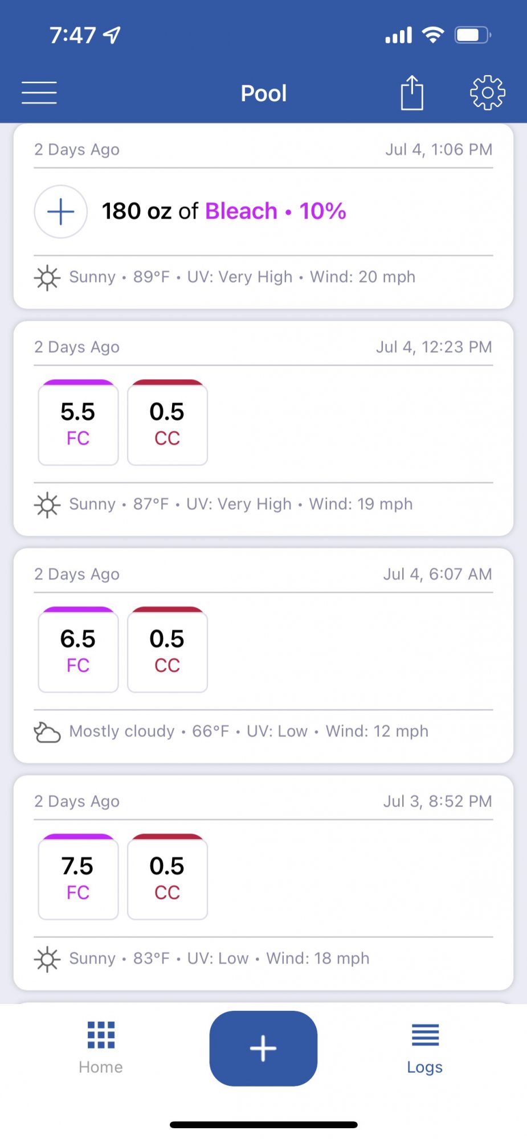Switch to the Logs tab
527x1139 pixels.
point(425,1048)
